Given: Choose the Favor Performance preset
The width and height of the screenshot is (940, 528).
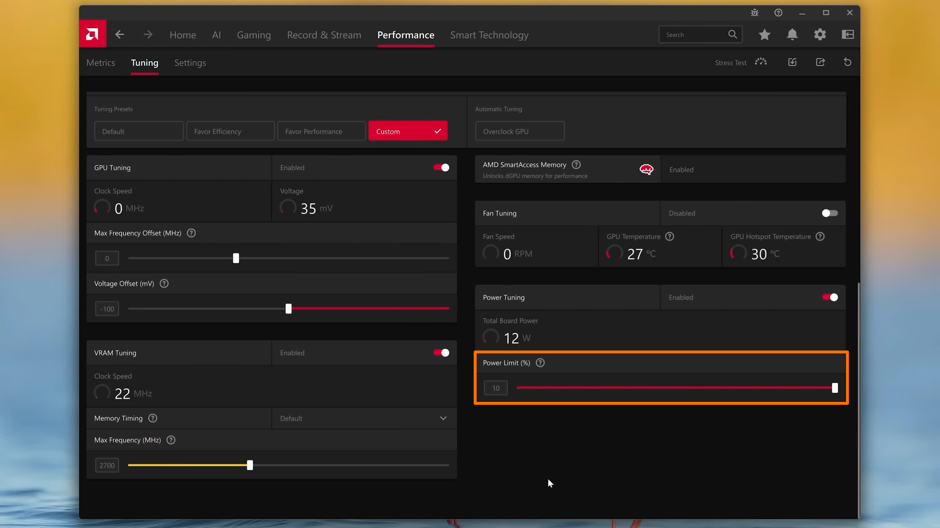Looking at the screenshot, I should pyautogui.click(x=322, y=131).
